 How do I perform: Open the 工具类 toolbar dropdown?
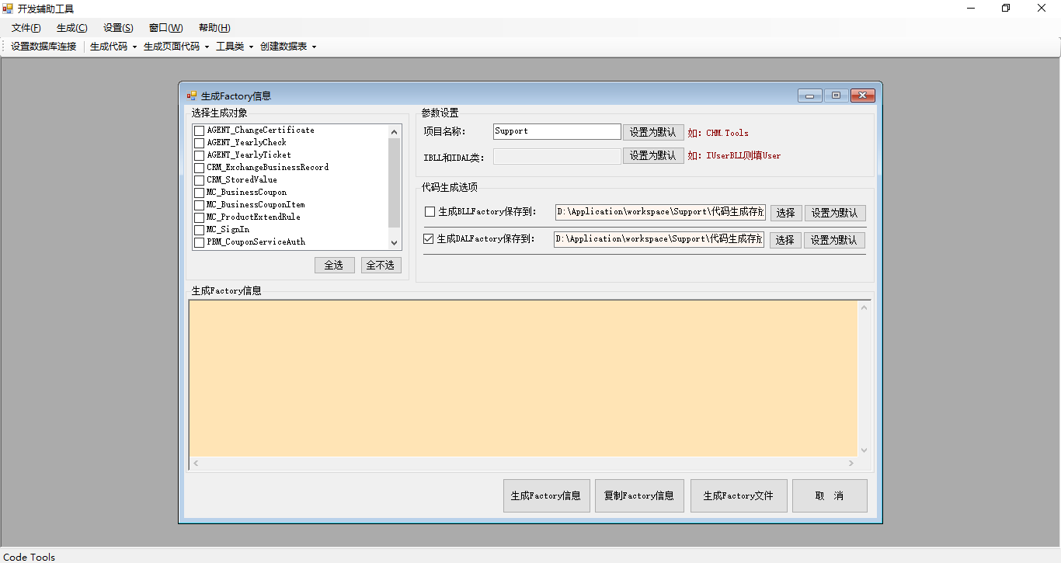[235, 47]
